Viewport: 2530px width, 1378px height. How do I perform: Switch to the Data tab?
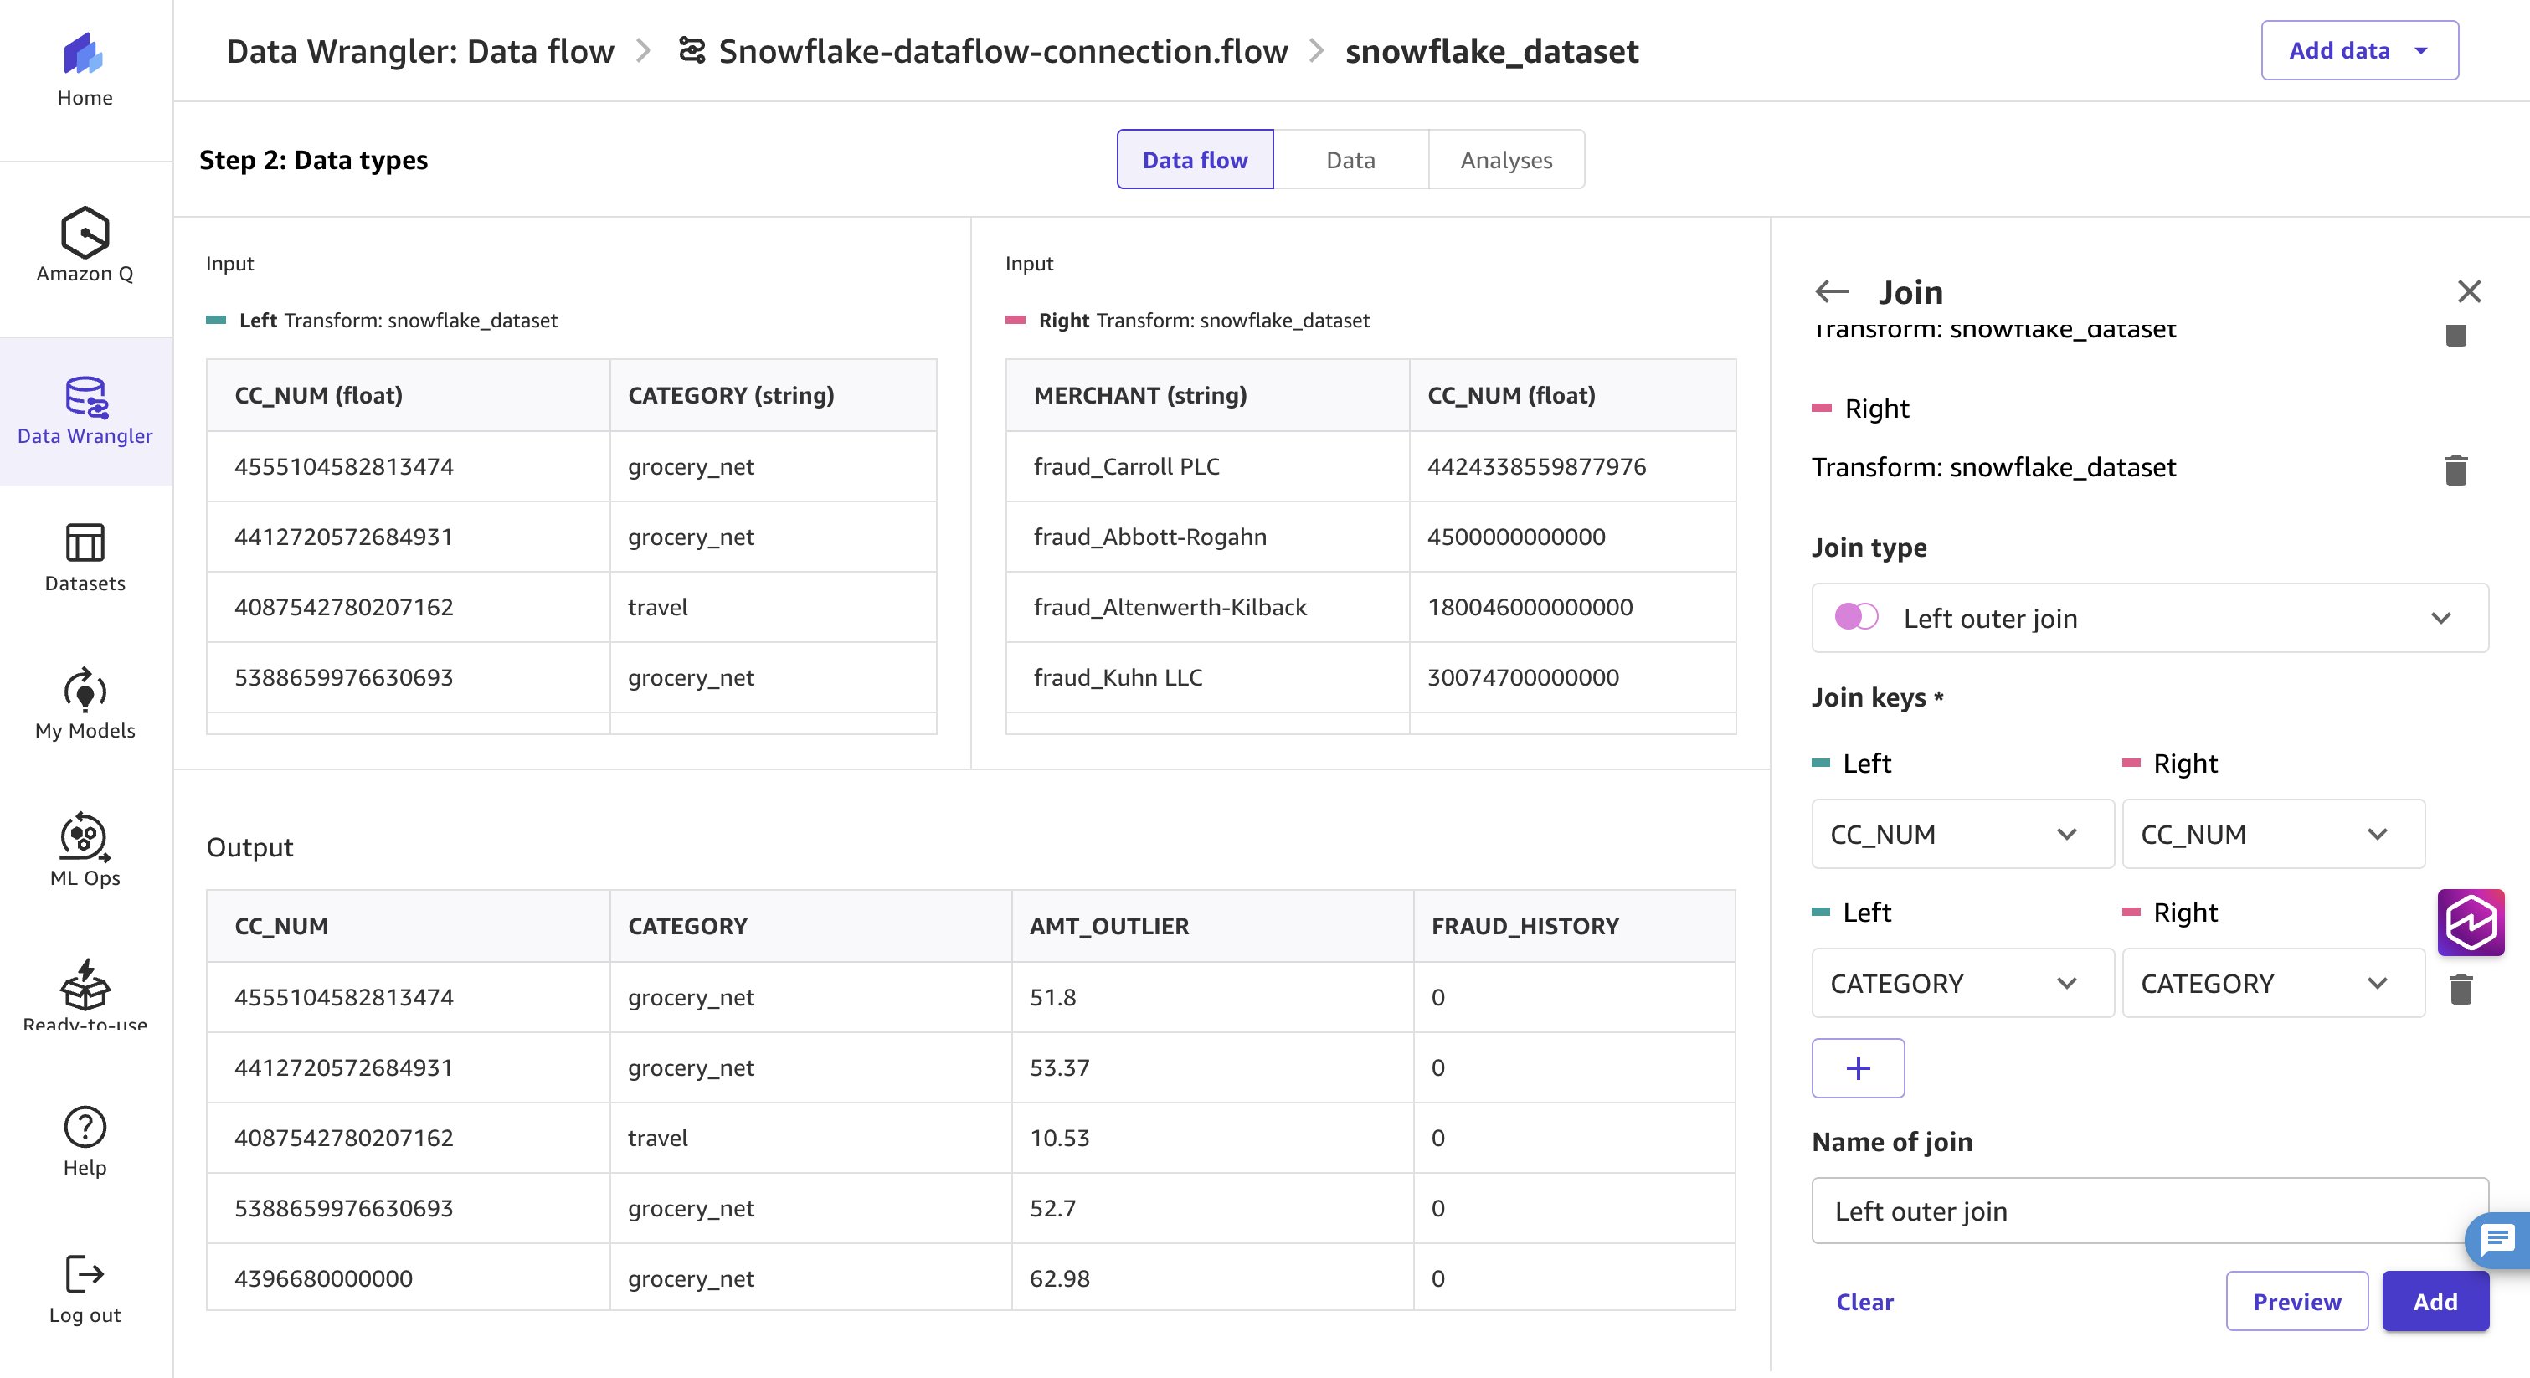point(1350,159)
